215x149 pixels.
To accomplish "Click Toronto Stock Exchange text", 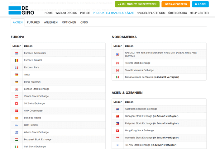I will 138,63.
